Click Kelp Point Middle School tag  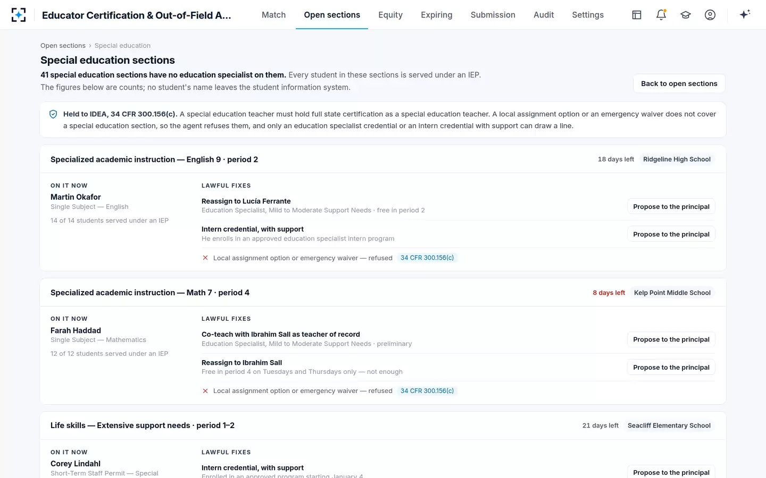[x=672, y=293]
